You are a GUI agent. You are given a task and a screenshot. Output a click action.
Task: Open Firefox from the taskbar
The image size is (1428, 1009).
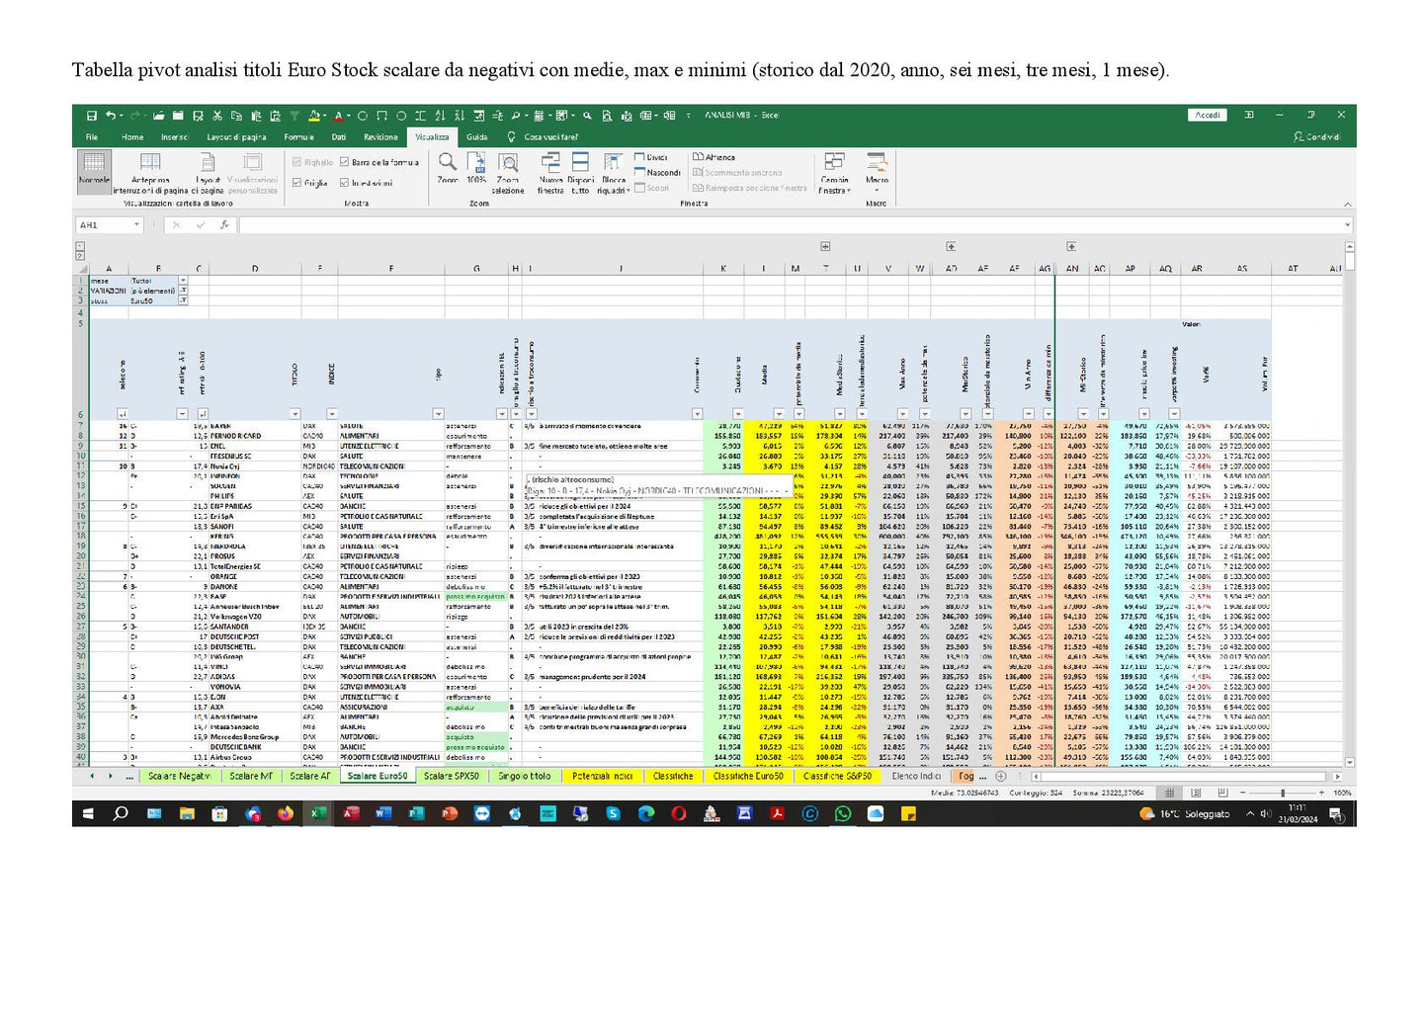pos(286,813)
